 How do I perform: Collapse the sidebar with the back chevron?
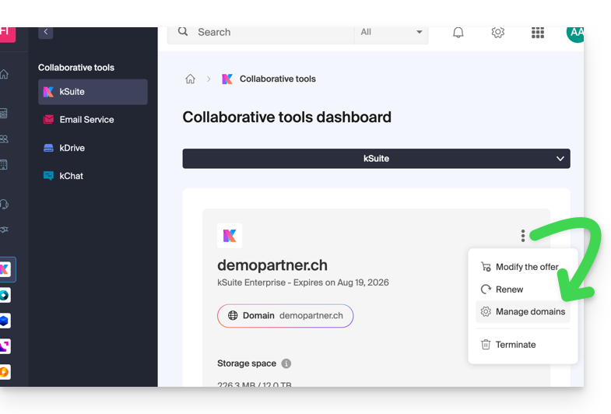click(46, 32)
